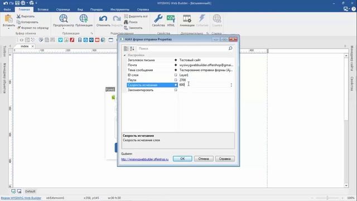This screenshot has width=357, height=201.
Task: Open Форум WYSIWYG Web Builder link
Action: [21, 198]
